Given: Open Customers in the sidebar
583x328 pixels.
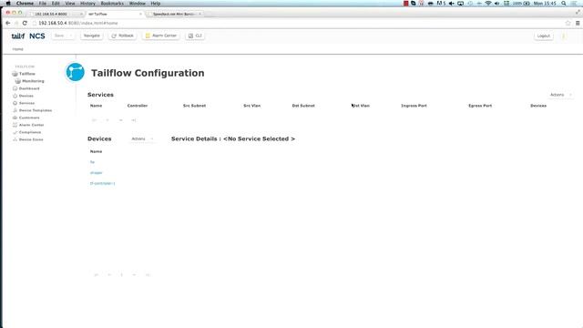Looking at the screenshot, I should (x=29, y=118).
